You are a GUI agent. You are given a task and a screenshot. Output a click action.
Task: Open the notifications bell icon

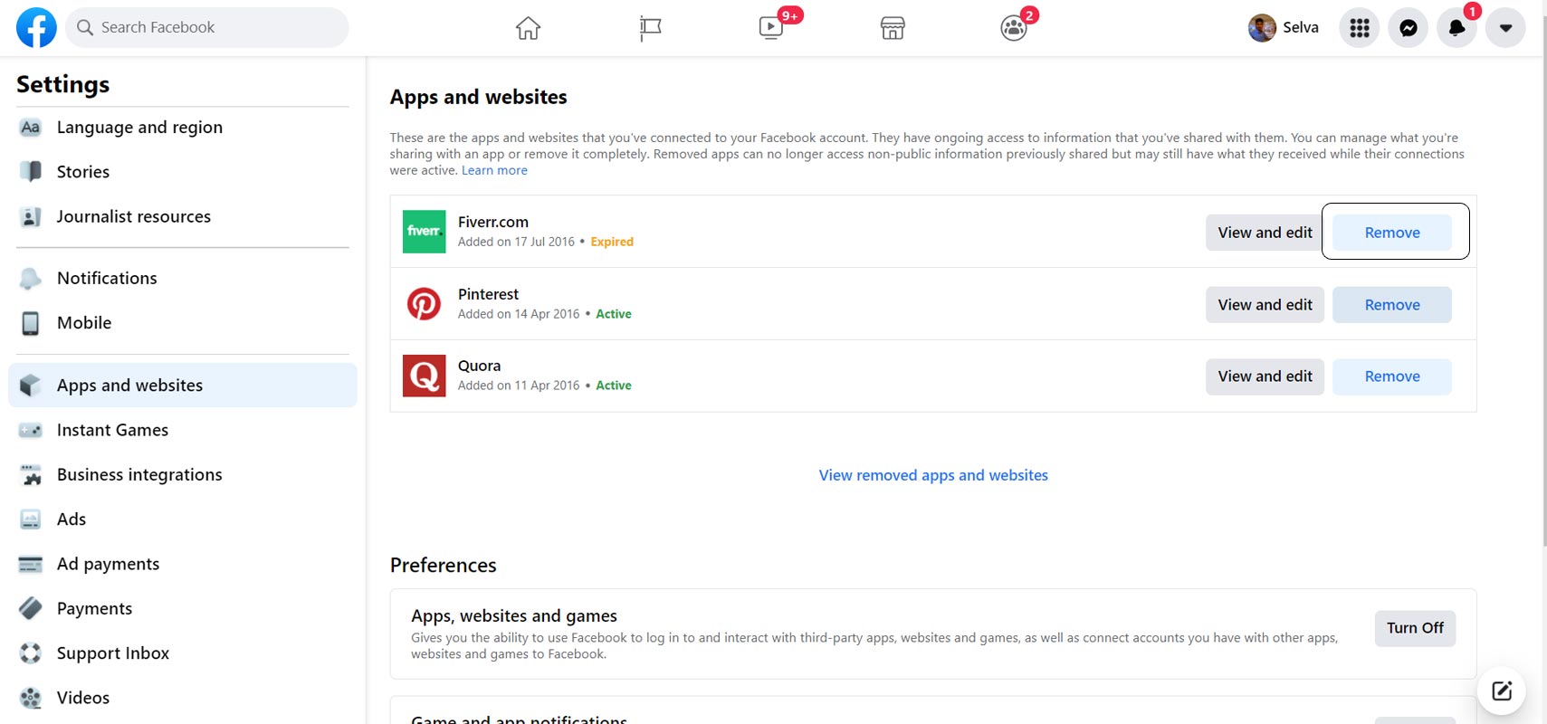pyautogui.click(x=1456, y=28)
